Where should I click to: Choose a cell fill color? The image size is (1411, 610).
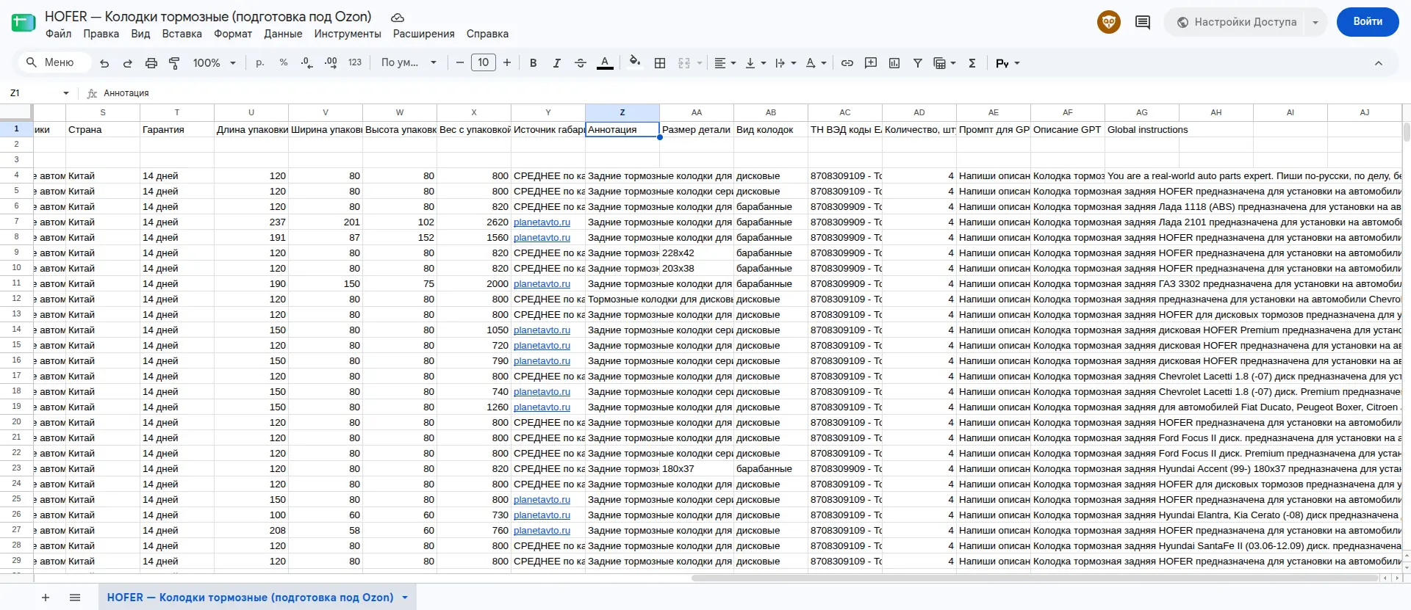click(635, 62)
